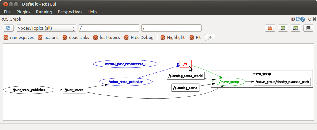
Task: Toggle the Highlight checkbox
Action: 163,38
